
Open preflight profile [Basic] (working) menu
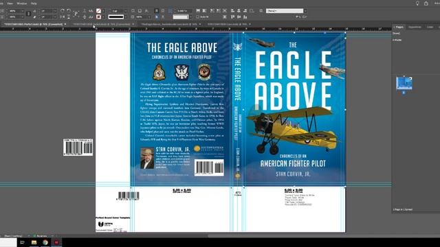click(29, 236)
